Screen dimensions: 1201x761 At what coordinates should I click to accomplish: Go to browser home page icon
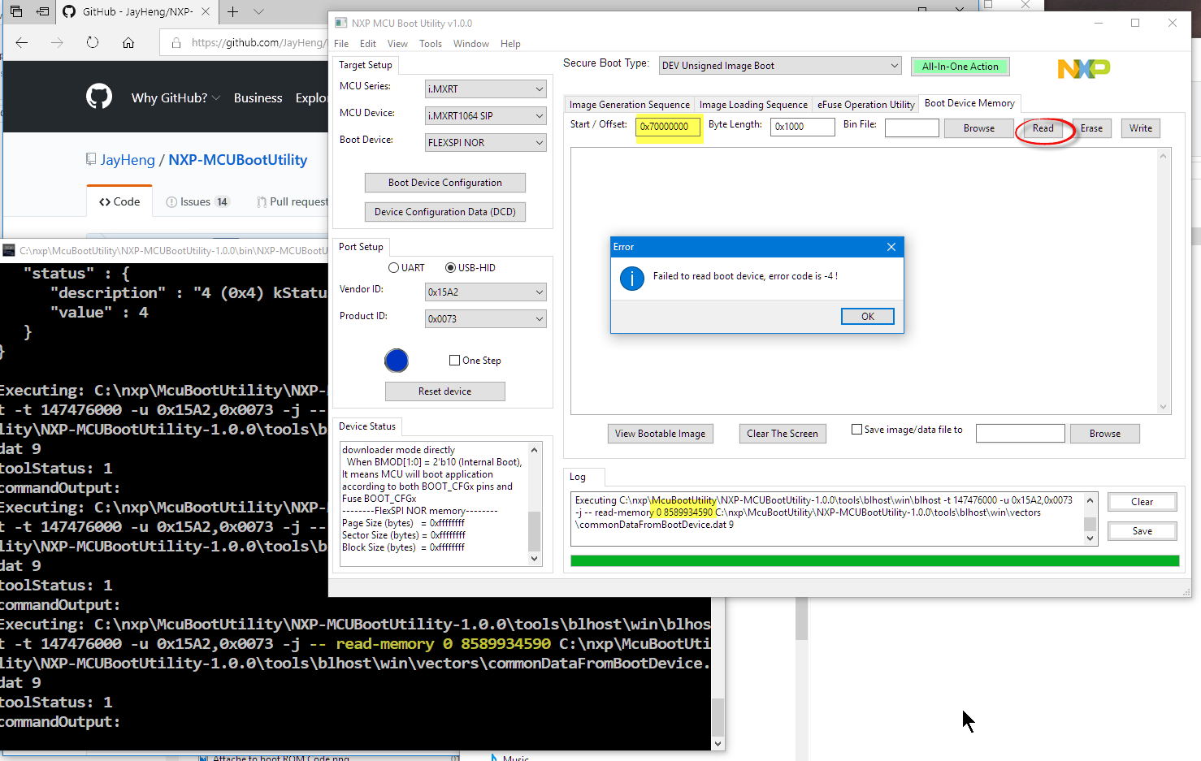[128, 42]
